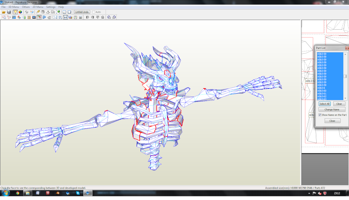Click the gray redo arrow icon
Screen dimensions: 349x200
point(49,17)
